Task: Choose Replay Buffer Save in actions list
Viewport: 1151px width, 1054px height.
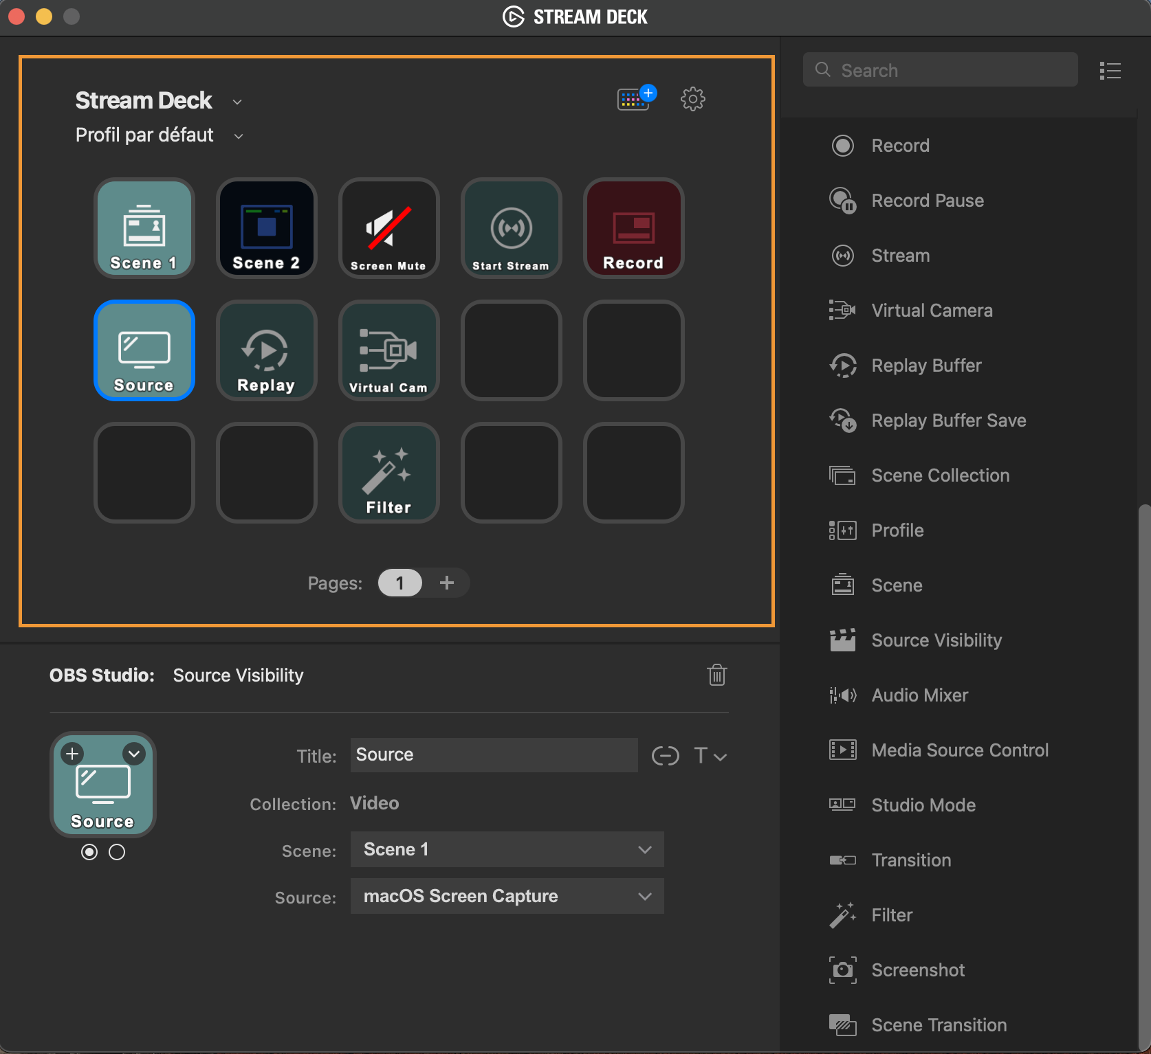Action: coord(948,421)
